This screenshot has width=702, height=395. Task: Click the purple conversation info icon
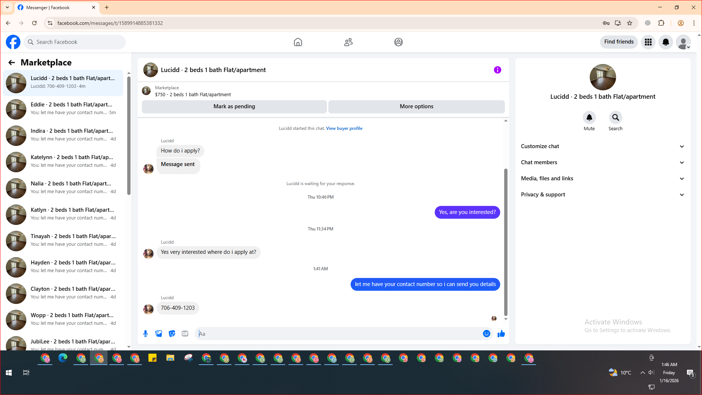coord(497,70)
